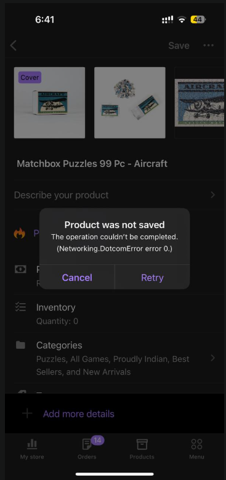Retry saving the product
Viewport: 226px width, 480px height.
tap(152, 277)
